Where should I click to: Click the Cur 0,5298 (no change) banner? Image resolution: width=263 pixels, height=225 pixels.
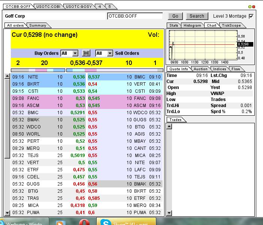(87, 39)
